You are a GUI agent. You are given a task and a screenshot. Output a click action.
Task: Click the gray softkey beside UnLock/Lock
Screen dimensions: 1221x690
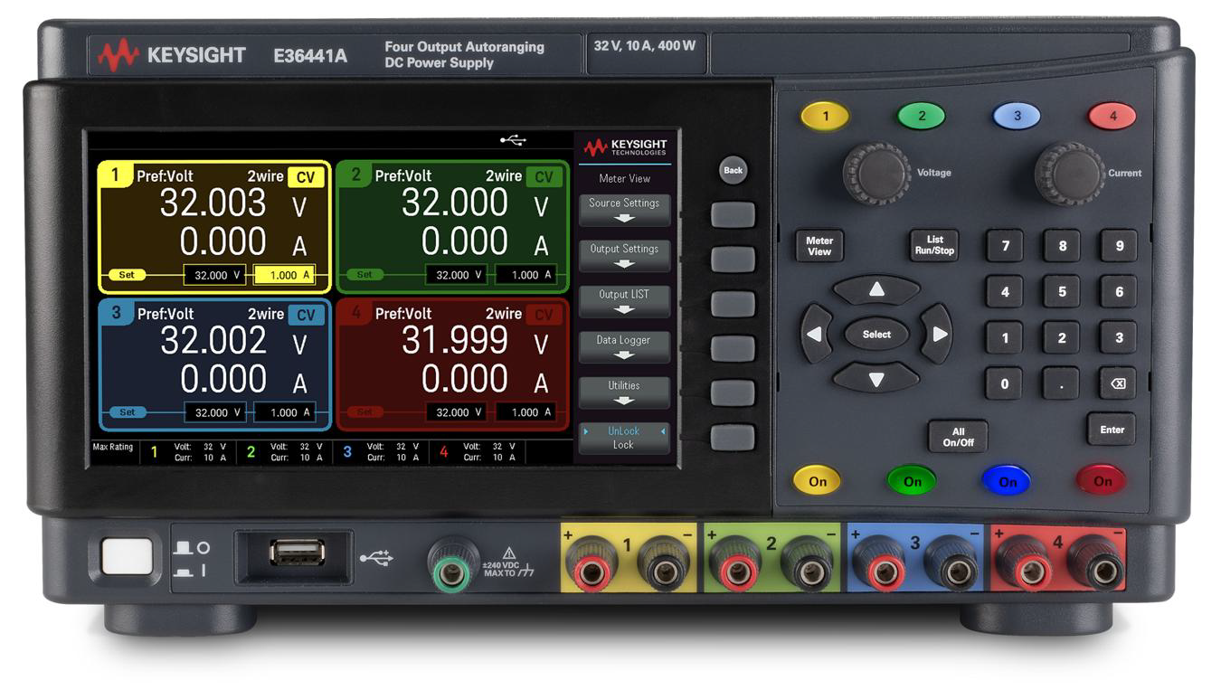pyautogui.click(x=733, y=438)
